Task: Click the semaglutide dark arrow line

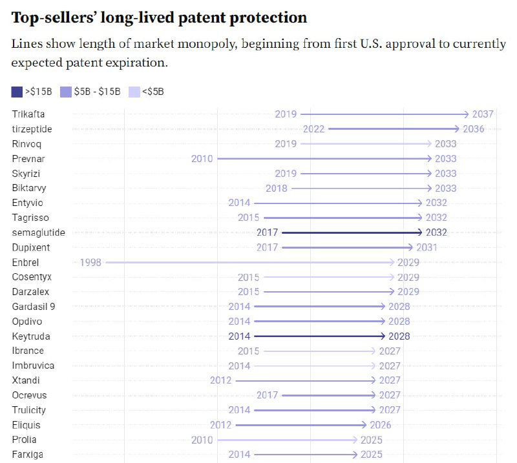Action: tap(352, 232)
